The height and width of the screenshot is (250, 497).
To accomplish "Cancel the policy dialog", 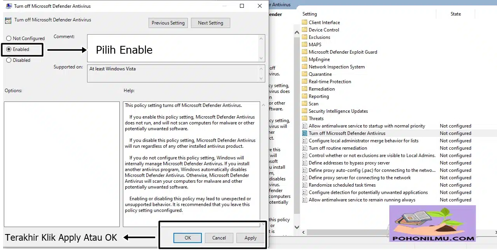I will click(x=219, y=238).
